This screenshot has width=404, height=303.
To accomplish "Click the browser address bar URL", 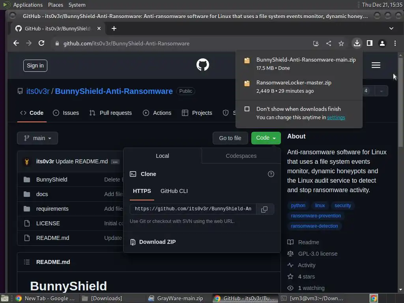I will pos(126,43).
